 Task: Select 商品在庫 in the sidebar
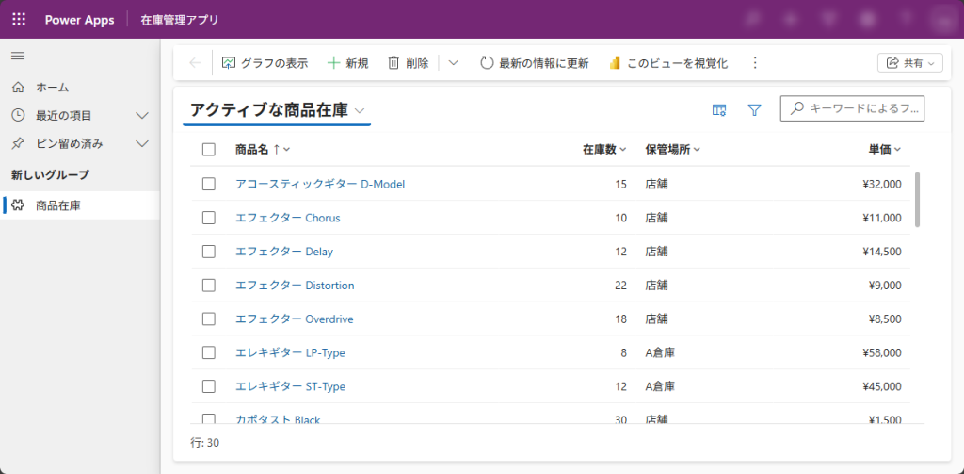pos(58,205)
